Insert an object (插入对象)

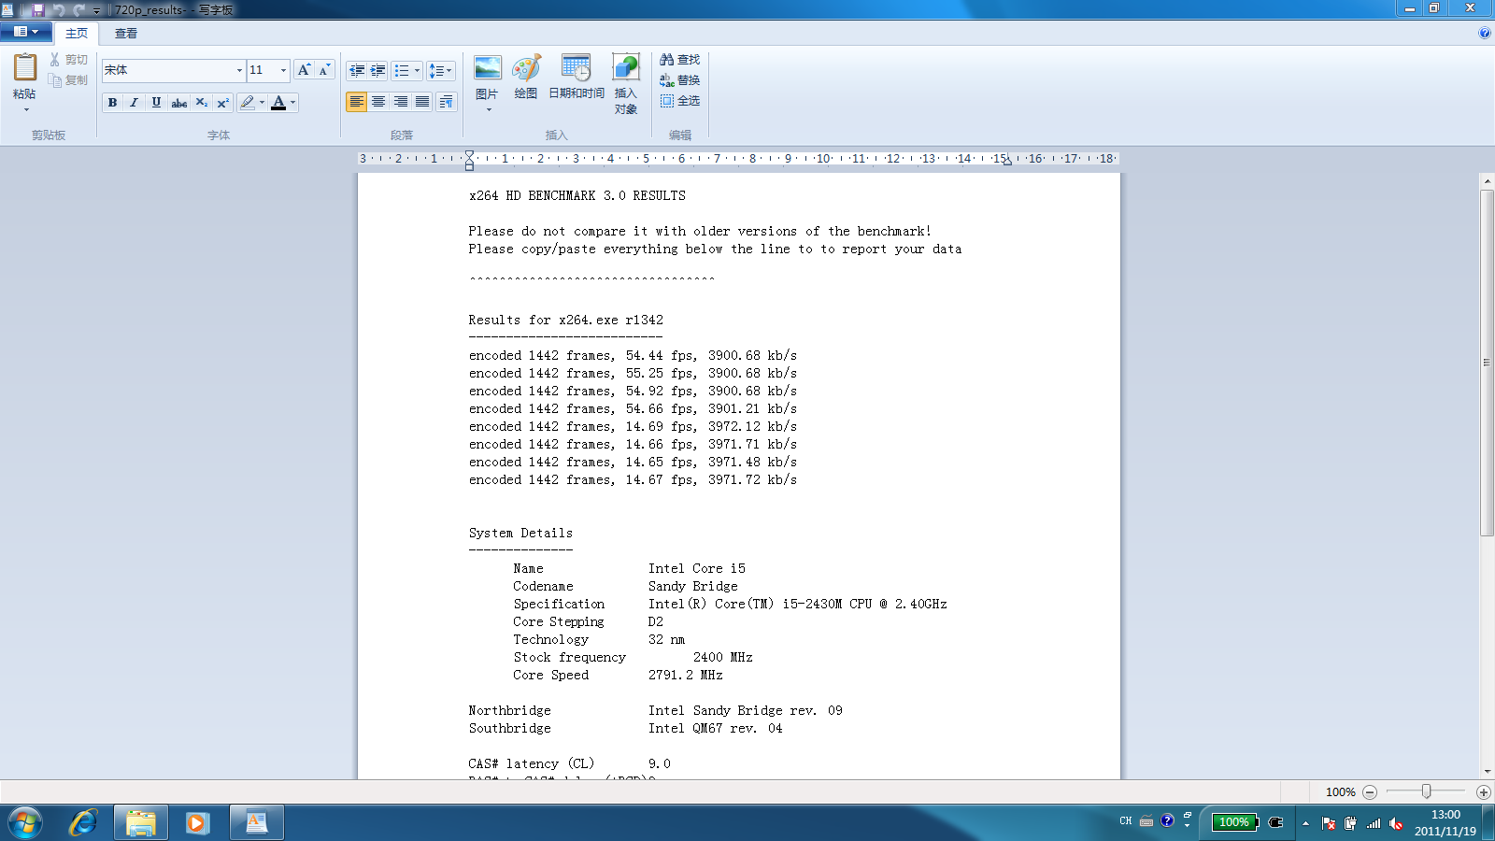click(626, 84)
